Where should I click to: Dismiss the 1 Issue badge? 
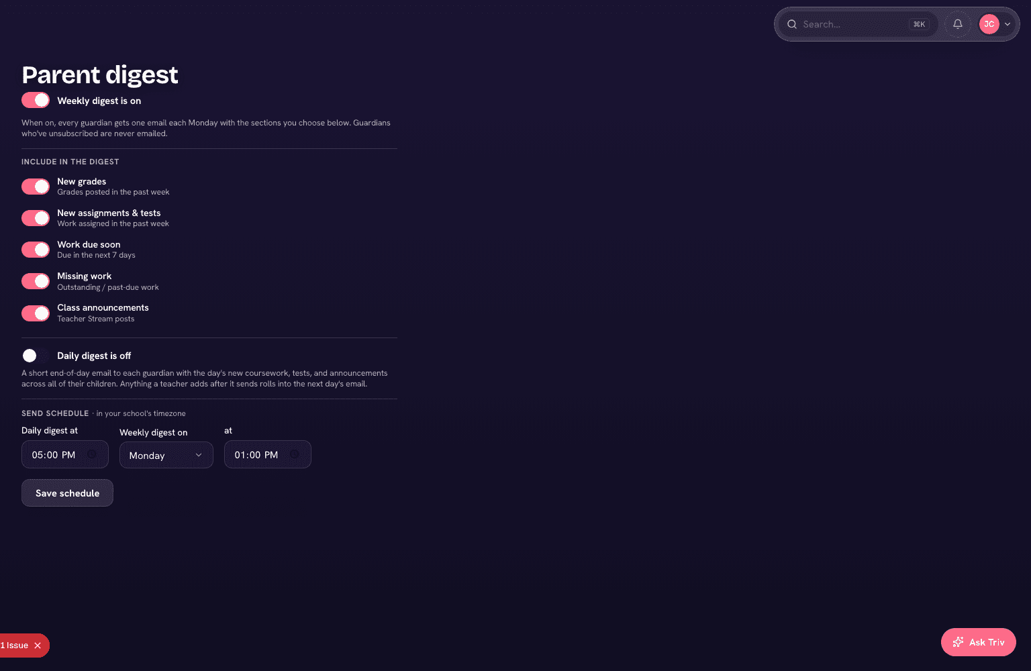point(38,646)
